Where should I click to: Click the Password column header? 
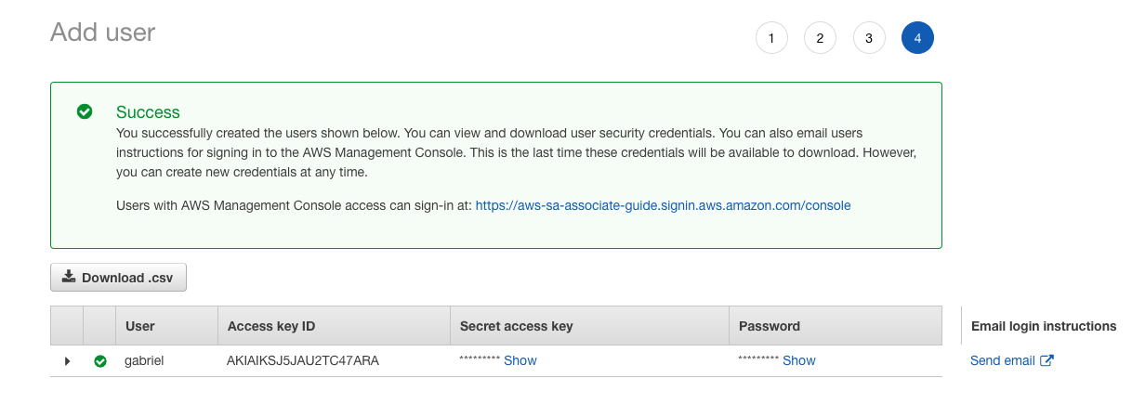point(770,326)
